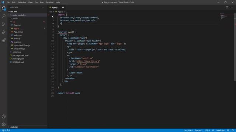
Task: Change indentation via Spaces: 2
Action: click(198, 131)
